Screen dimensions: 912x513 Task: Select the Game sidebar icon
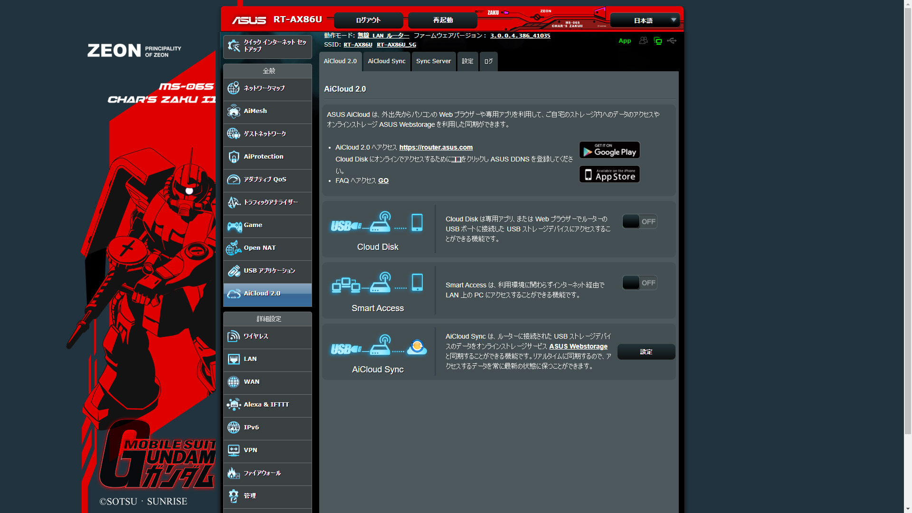click(267, 226)
